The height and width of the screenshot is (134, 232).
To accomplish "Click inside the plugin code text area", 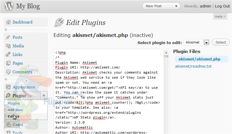I will [x=109, y=91].
